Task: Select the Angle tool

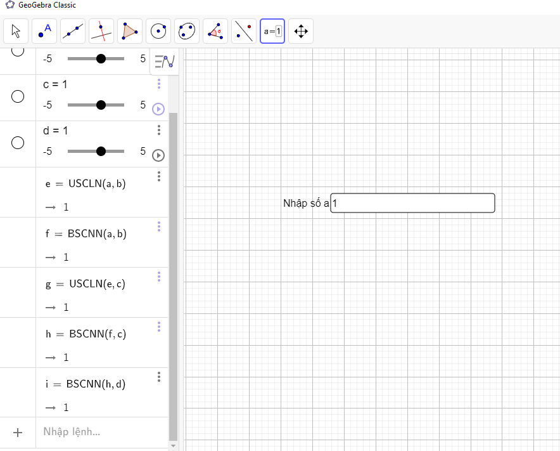Action: coord(215,31)
